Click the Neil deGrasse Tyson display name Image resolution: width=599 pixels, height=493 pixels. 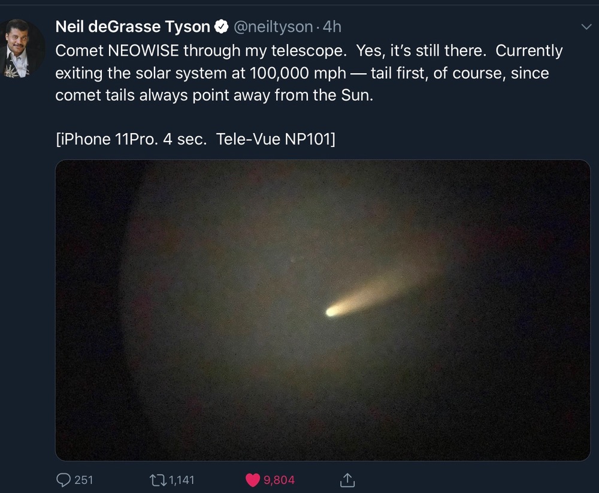132,27
